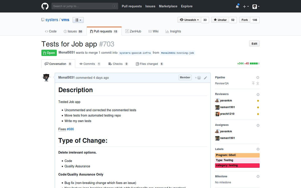This screenshot has height=188, width=301.
Task: Open the user avatar dropdown menu
Action: pos(256,6)
